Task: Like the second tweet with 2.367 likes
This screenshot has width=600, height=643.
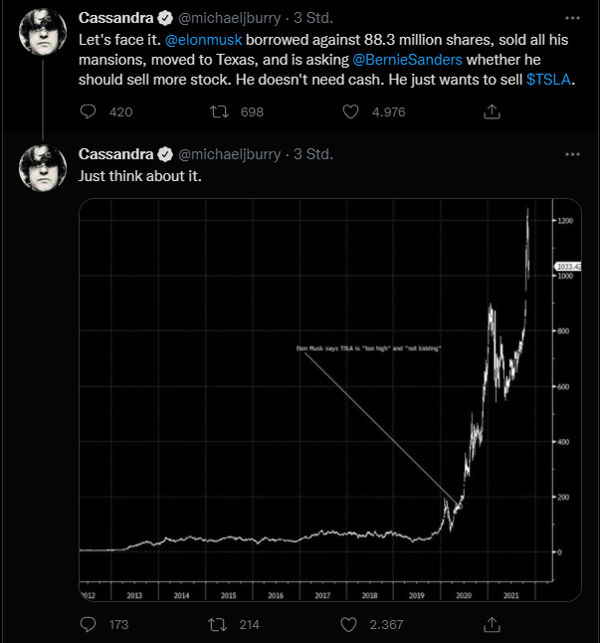Action: (350, 625)
